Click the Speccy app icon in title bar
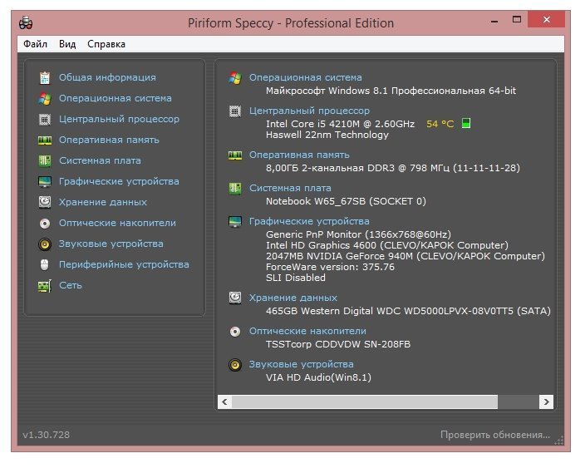This screenshot has height=468, width=585. click(x=26, y=23)
